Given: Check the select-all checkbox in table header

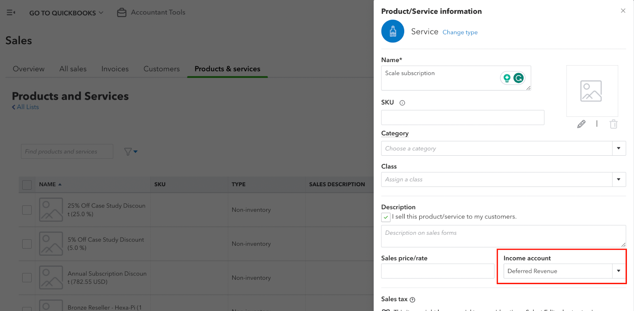Looking at the screenshot, I should (x=27, y=185).
